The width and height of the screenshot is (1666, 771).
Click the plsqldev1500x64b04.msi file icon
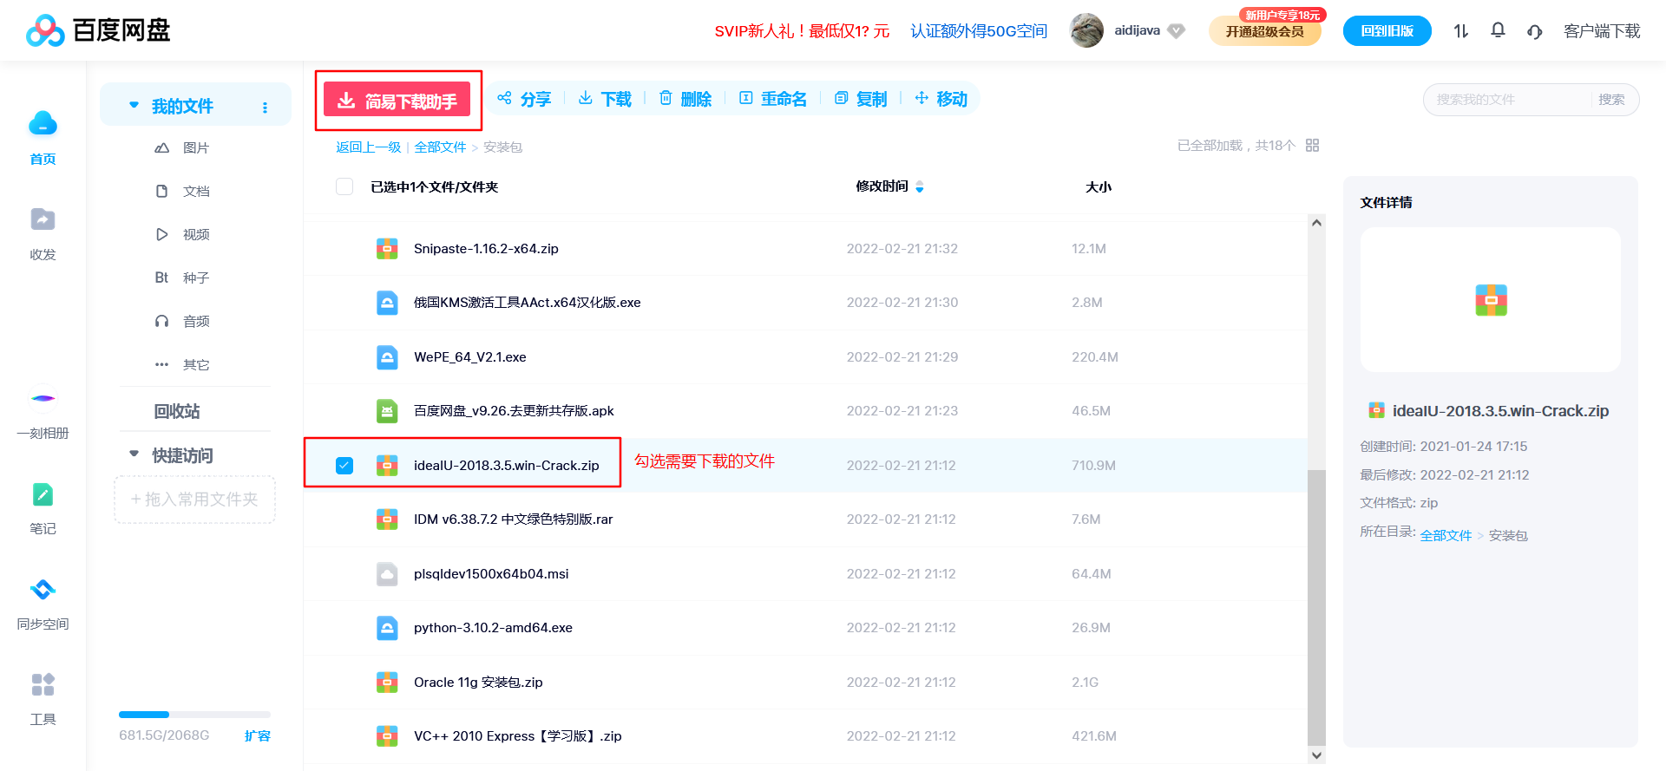(x=387, y=574)
